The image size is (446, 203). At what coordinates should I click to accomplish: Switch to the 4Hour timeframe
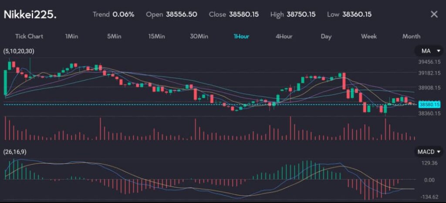pyautogui.click(x=284, y=36)
